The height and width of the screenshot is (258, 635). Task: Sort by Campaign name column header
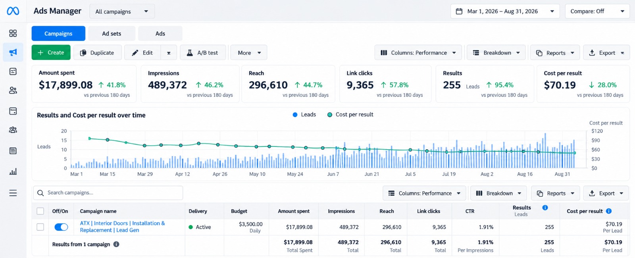pos(98,211)
